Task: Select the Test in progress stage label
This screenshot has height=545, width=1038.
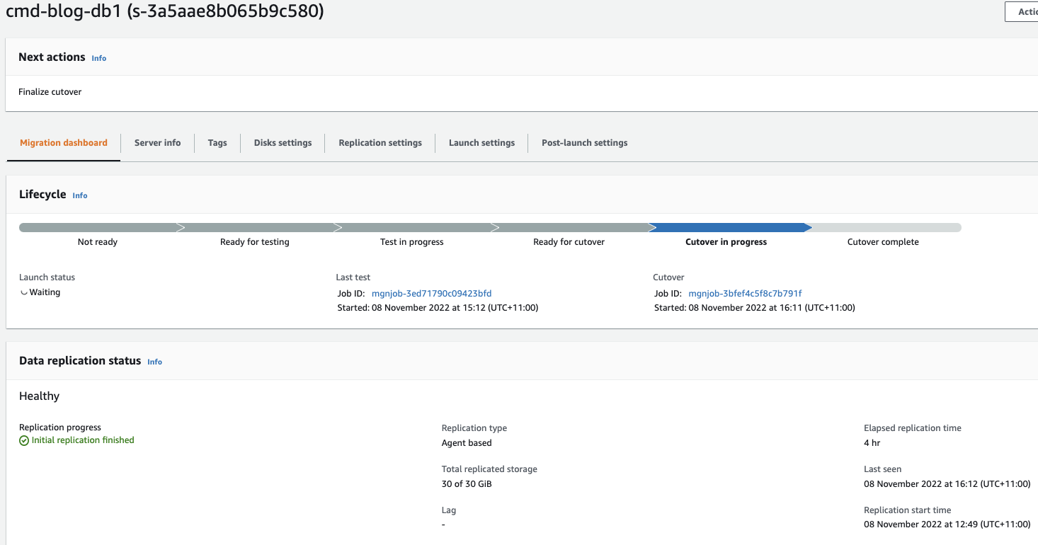Action: click(412, 242)
